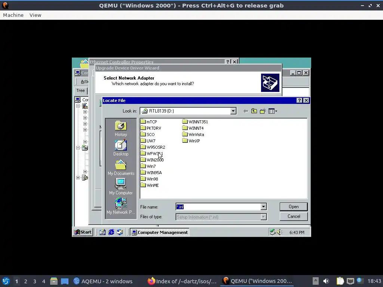Open Action menu in Computer Management
The width and height of the screenshot is (383, 287).
pos(85,81)
